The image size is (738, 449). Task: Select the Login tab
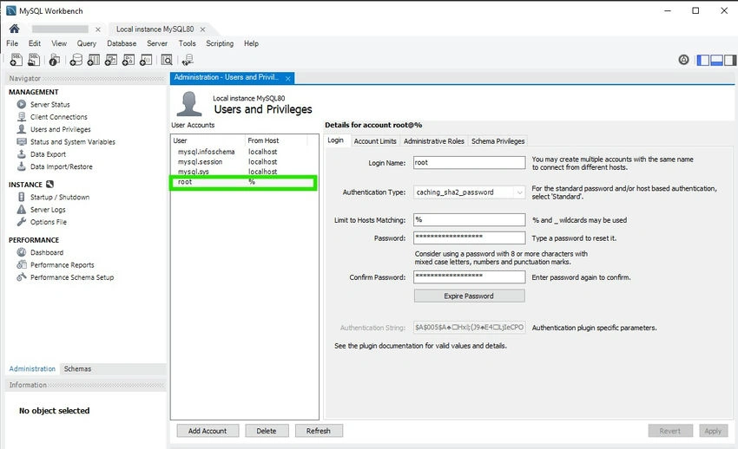[336, 140]
